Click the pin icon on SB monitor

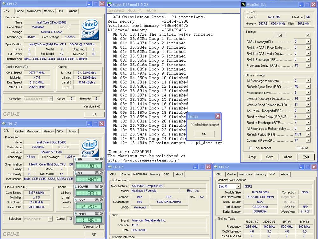coord(97,173)
